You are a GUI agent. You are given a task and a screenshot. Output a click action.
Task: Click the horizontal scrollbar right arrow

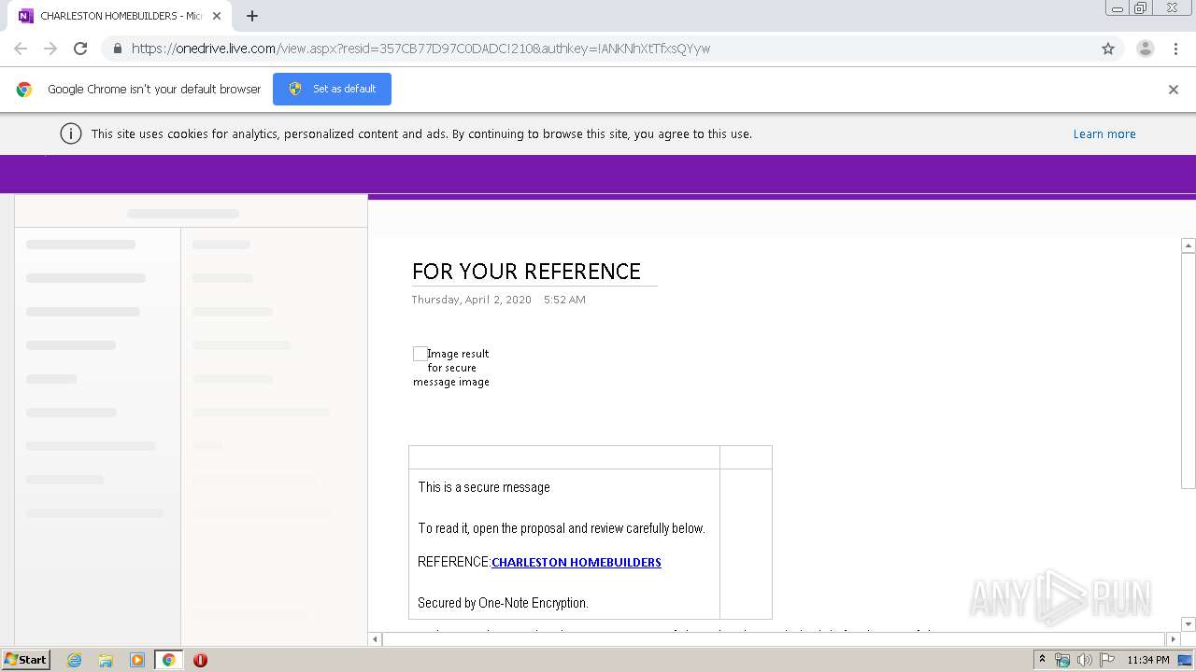[x=1174, y=639]
